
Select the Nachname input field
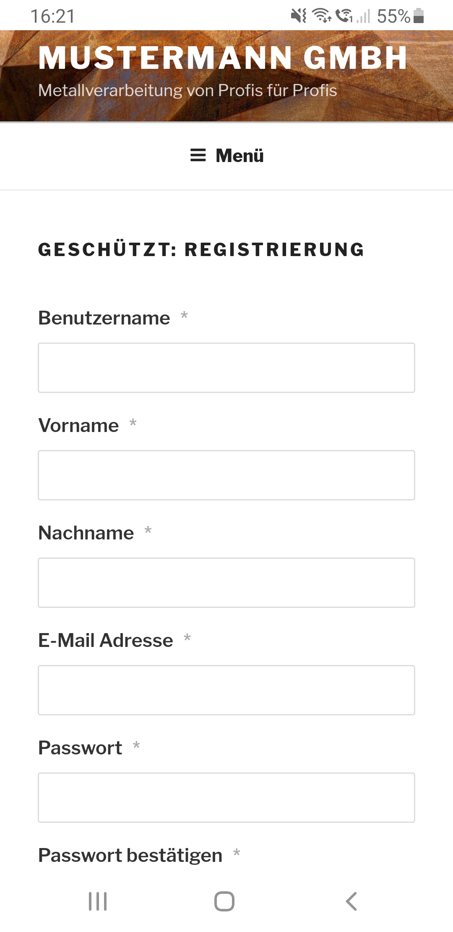coord(226,583)
